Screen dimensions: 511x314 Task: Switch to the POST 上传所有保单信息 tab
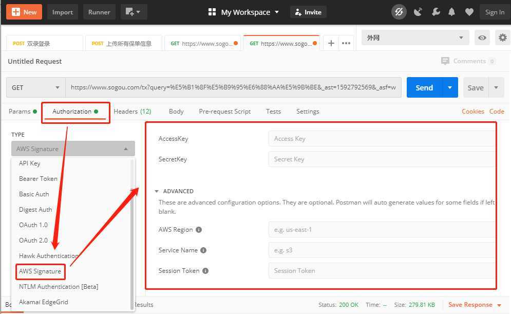point(124,43)
